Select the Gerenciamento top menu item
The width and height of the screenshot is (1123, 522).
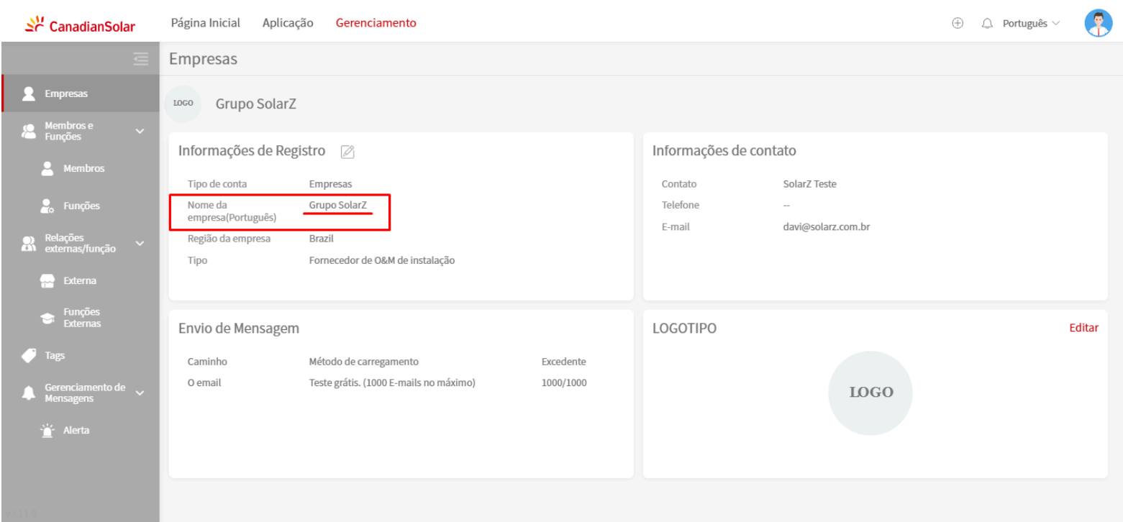pyautogui.click(x=376, y=23)
